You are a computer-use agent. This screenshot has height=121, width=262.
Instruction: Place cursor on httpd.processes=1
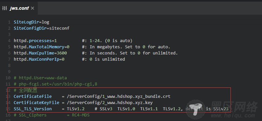pyautogui.click(x=35, y=41)
